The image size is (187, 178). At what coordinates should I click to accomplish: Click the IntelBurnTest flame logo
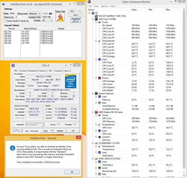coord(60,17)
